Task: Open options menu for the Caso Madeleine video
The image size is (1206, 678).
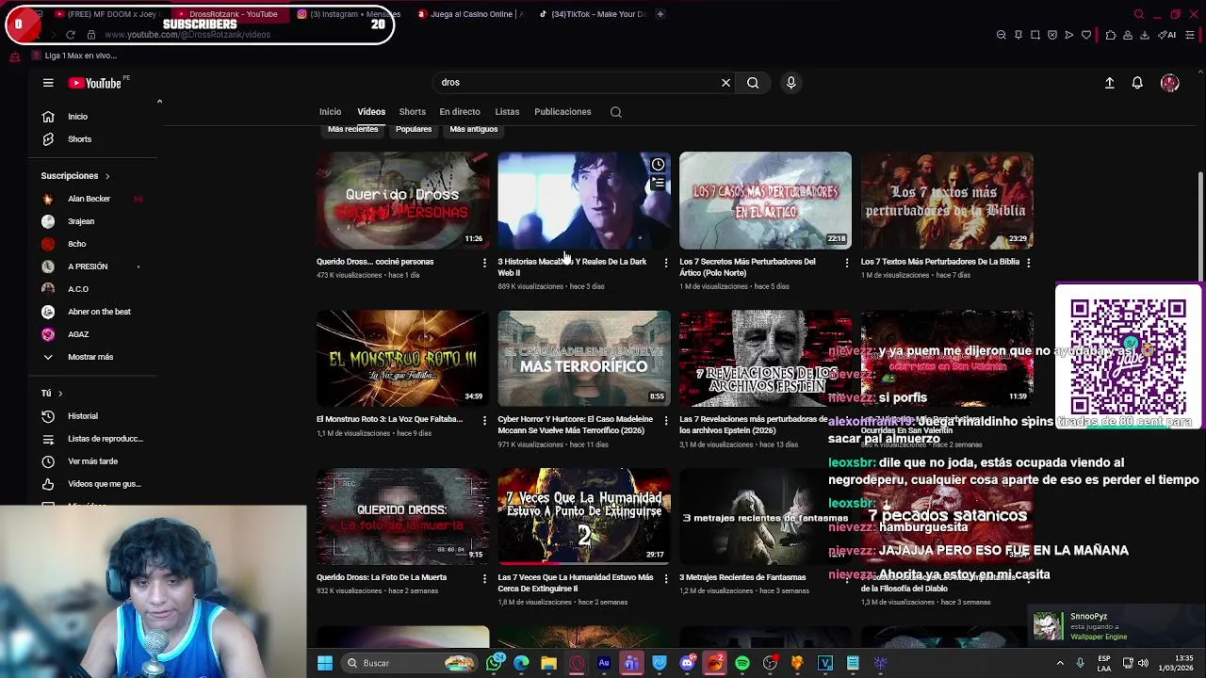Action: pos(665,420)
